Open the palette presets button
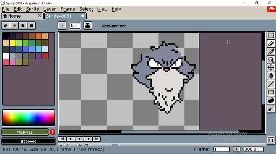Image resolution: width=276 pixels, height=154 pixels. point(23,26)
